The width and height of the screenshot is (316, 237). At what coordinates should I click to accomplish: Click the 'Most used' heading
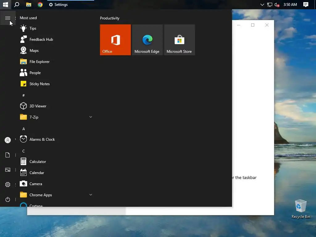coord(28,18)
